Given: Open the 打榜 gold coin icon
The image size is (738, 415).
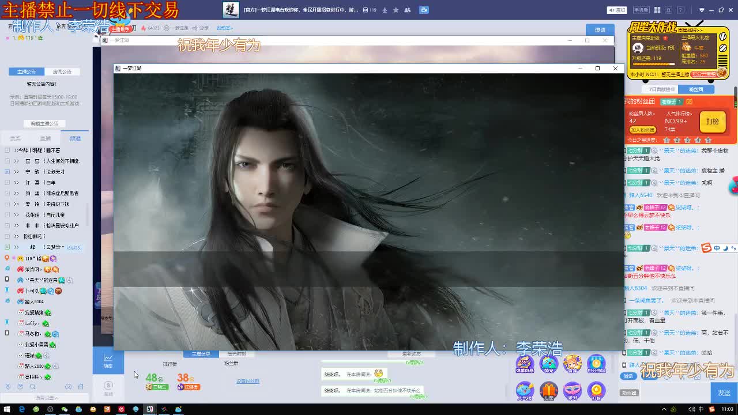Looking at the screenshot, I should pyautogui.click(x=596, y=391).
